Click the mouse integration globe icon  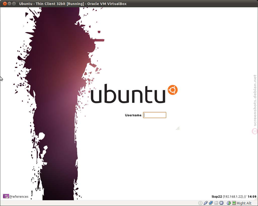click(x=229, y=203)
